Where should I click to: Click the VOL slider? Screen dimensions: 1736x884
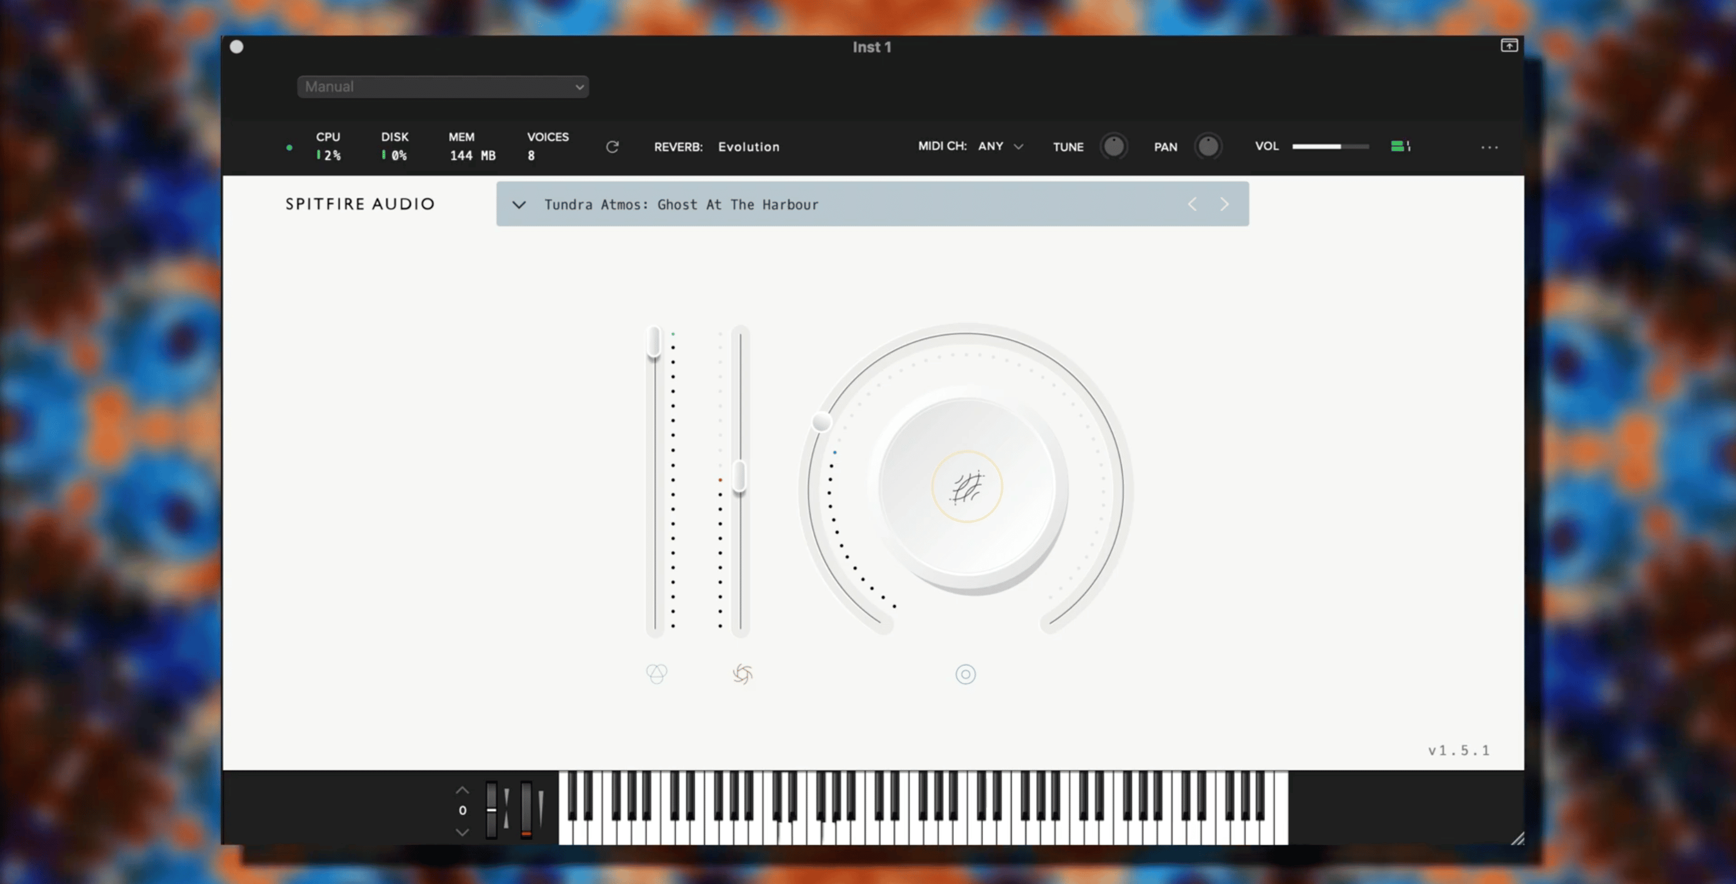pyautogui.click(x=1330, y=146)
